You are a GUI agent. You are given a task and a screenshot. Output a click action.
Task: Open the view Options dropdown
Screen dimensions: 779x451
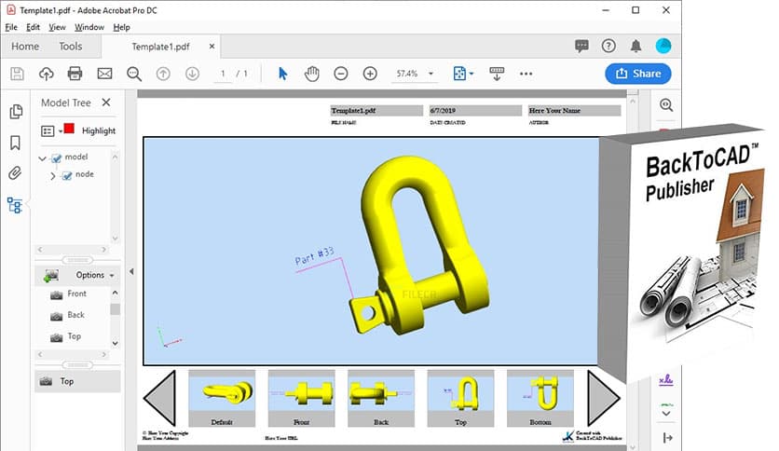pyautogui.click(x=95, y=275)
